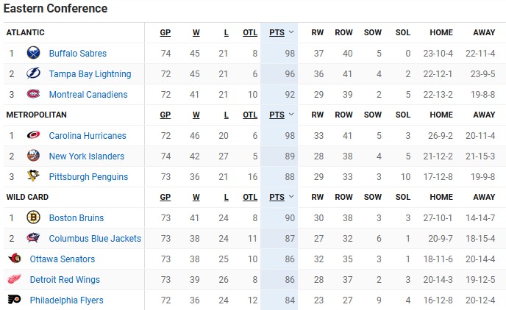Sort Atlantic division by GP column
Screen dimensions: 506x310
165,33
